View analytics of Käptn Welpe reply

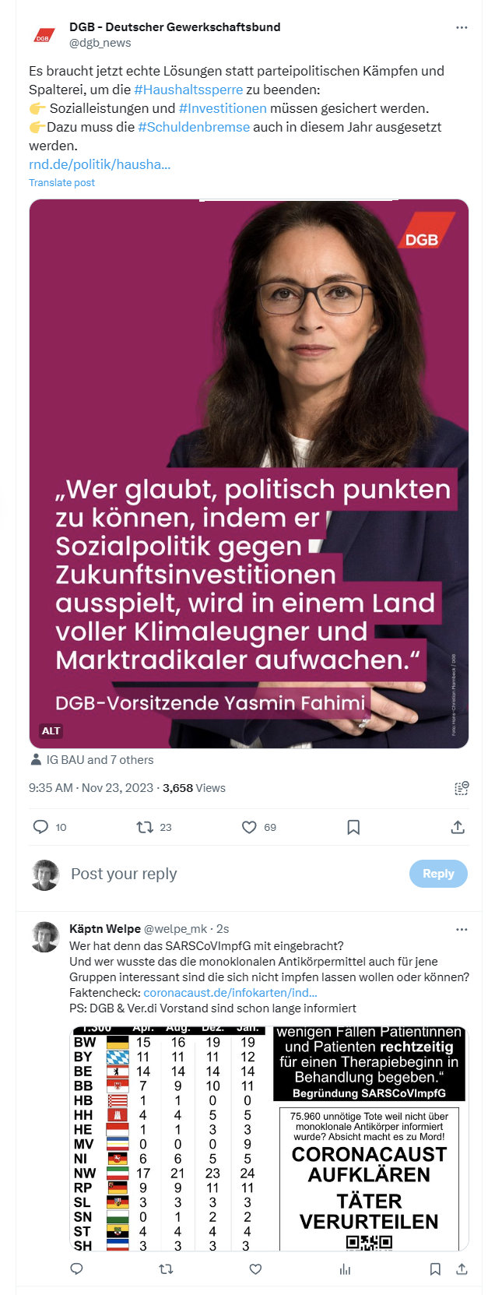(x=345, y=1269)
